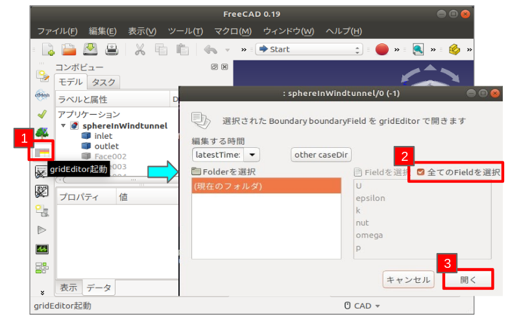Click the green checkmark sidebar icon
The image size is (519, 325).
pyautogui.click(x=41, y=114)
